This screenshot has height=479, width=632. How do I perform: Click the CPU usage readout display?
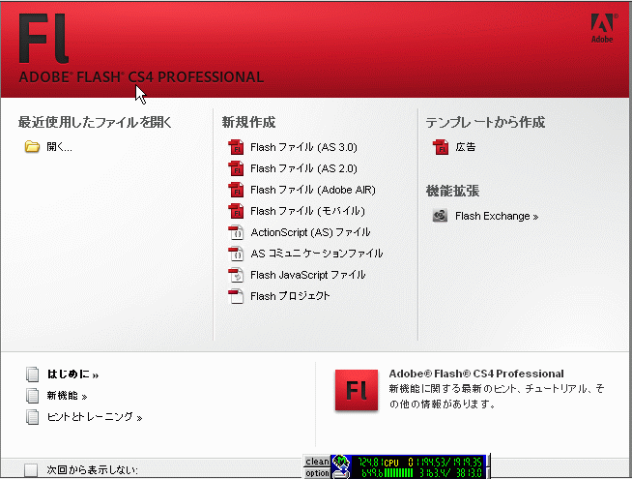coord(418,466)
